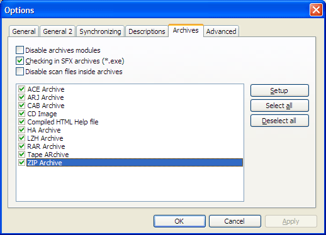Go to the Synchronizing tab
The width and height of the screenshot is (326, 235).
[100, 31]
